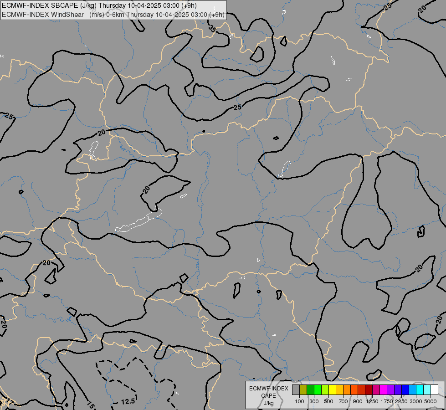
Task: Select the pure blue legend swatch
Action: [405, 389]
